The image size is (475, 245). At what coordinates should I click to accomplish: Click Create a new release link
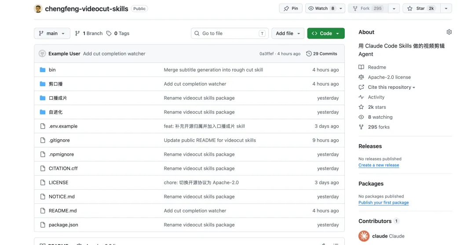coord(379,165)
